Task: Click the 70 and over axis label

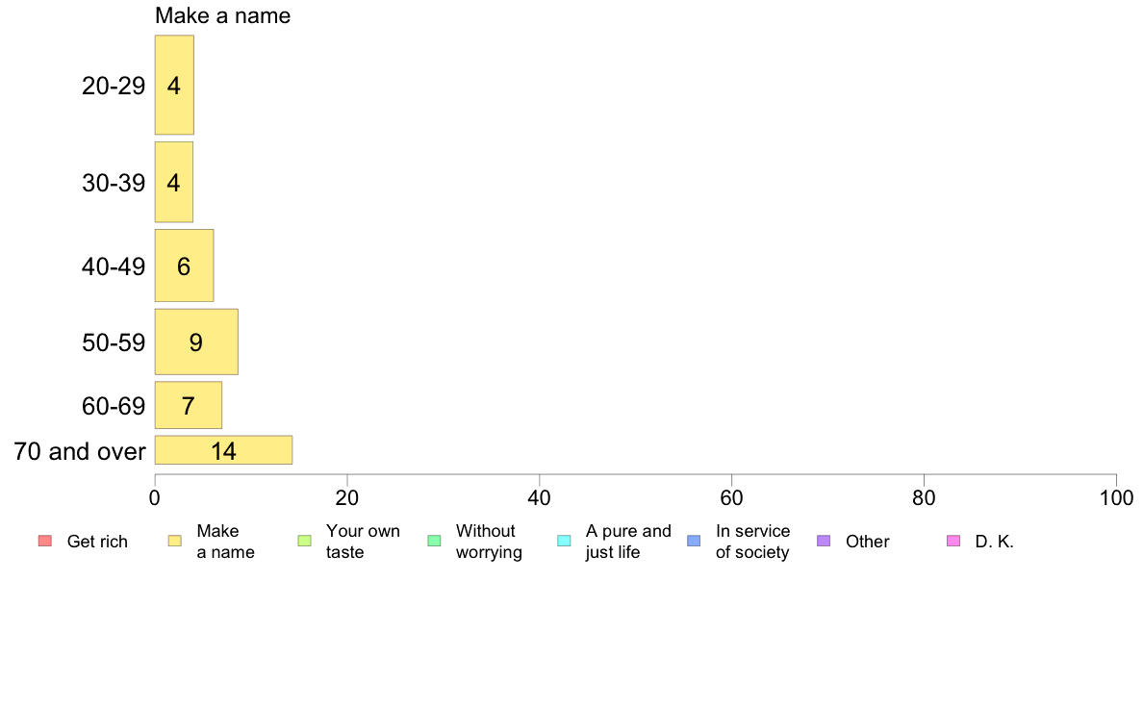Action: click(x=80, y=451)
